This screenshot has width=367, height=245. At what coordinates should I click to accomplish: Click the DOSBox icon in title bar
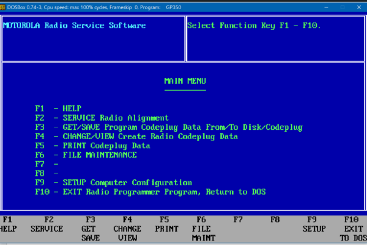pyautogui.click(x=2, y=7)
